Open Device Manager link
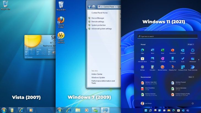This screenshot has width=201, height=113. [98, 18]
